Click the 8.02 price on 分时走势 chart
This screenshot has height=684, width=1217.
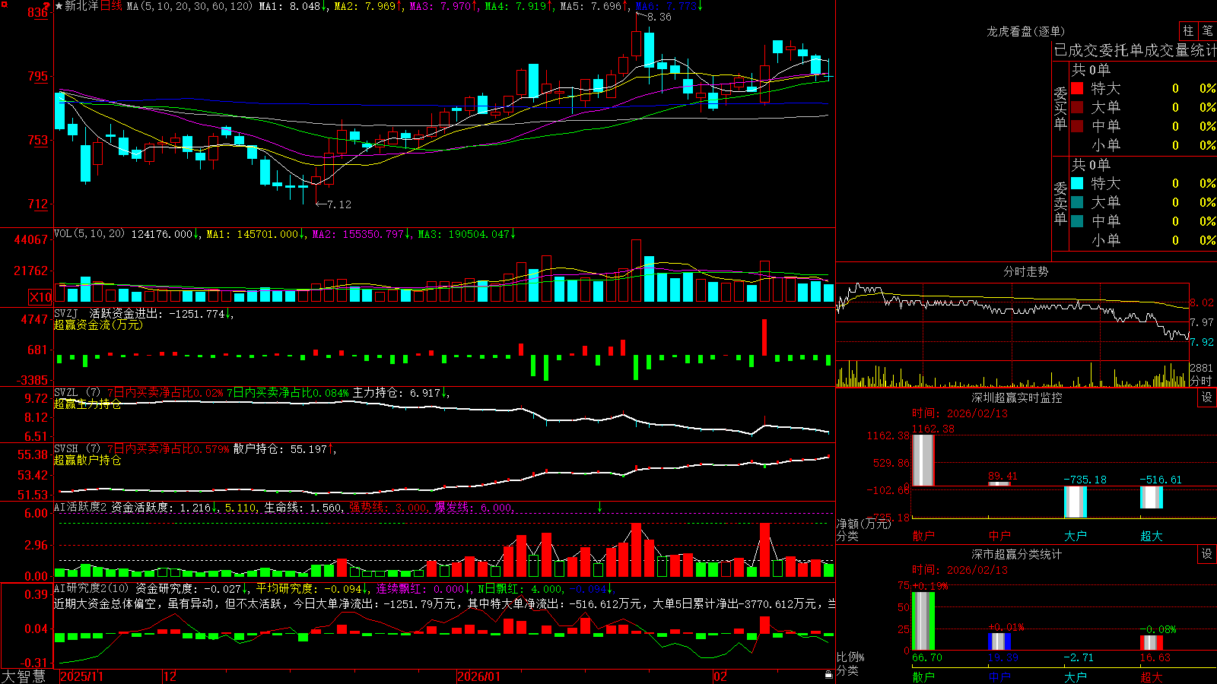tap(1203, 302)
